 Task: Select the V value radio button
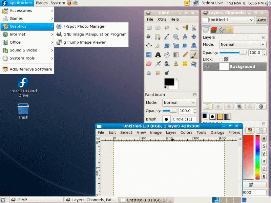click(264, 154)
